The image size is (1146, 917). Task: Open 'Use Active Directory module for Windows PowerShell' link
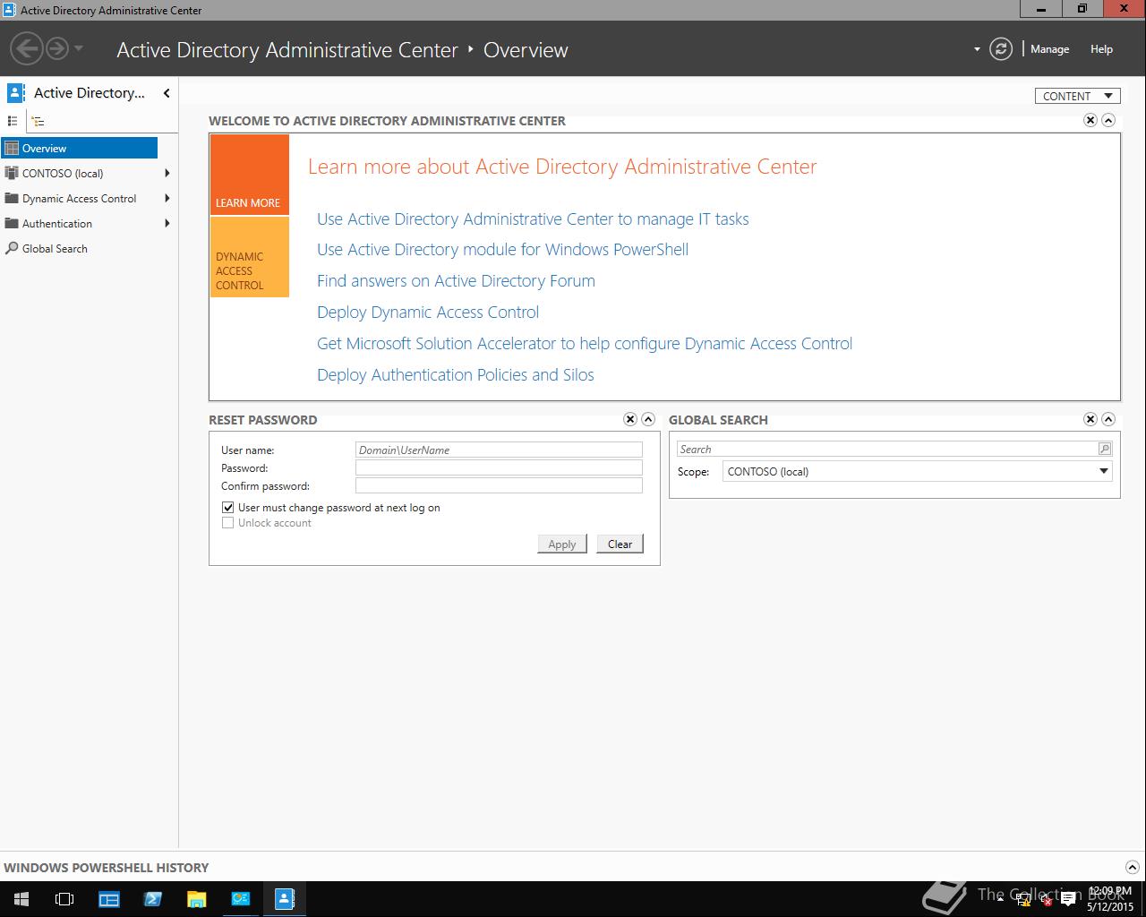502,249
